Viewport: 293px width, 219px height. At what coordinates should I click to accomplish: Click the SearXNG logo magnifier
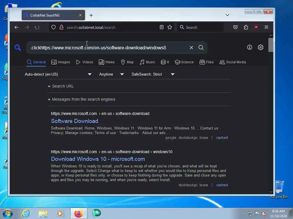[18, 48]
